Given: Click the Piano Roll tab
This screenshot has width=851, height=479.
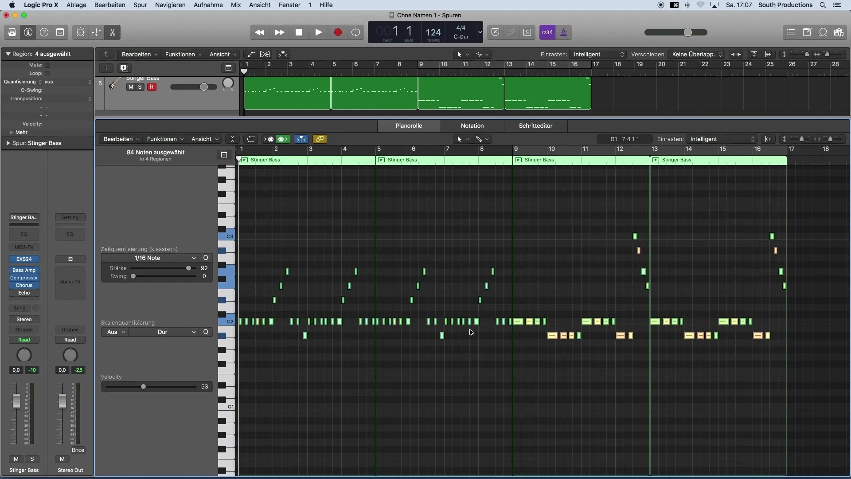Looking at the screenshot, I should (x=409, y=125).
